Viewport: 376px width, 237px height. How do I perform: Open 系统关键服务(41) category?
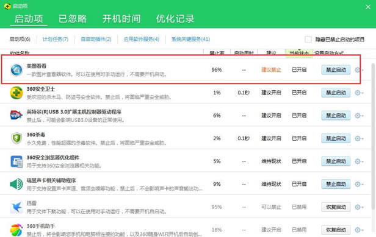pyautogui.click(x=190, y=39)
